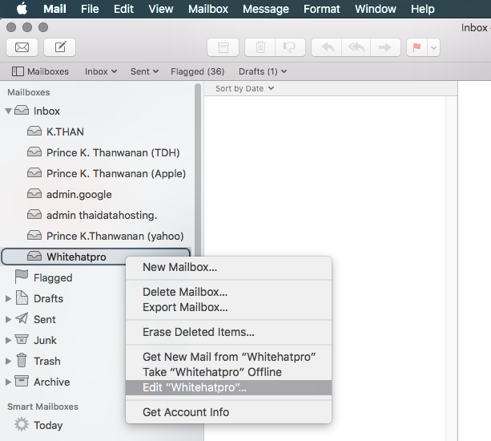Viewport: 491px width, 441px height.
Task: Click the Flagged mailbox flag icon
Action: (x=22, y=277)
